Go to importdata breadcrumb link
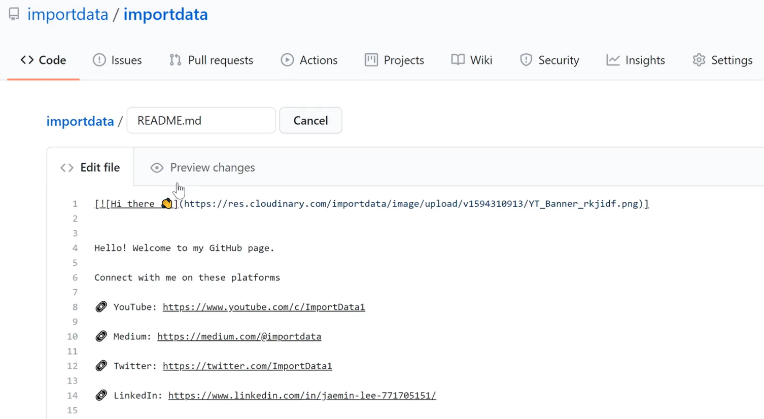The width and height of the screenshot is (764, 419). 80,121
